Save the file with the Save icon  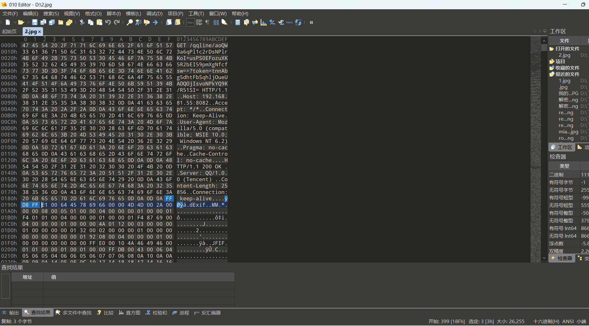pos(35,22)
